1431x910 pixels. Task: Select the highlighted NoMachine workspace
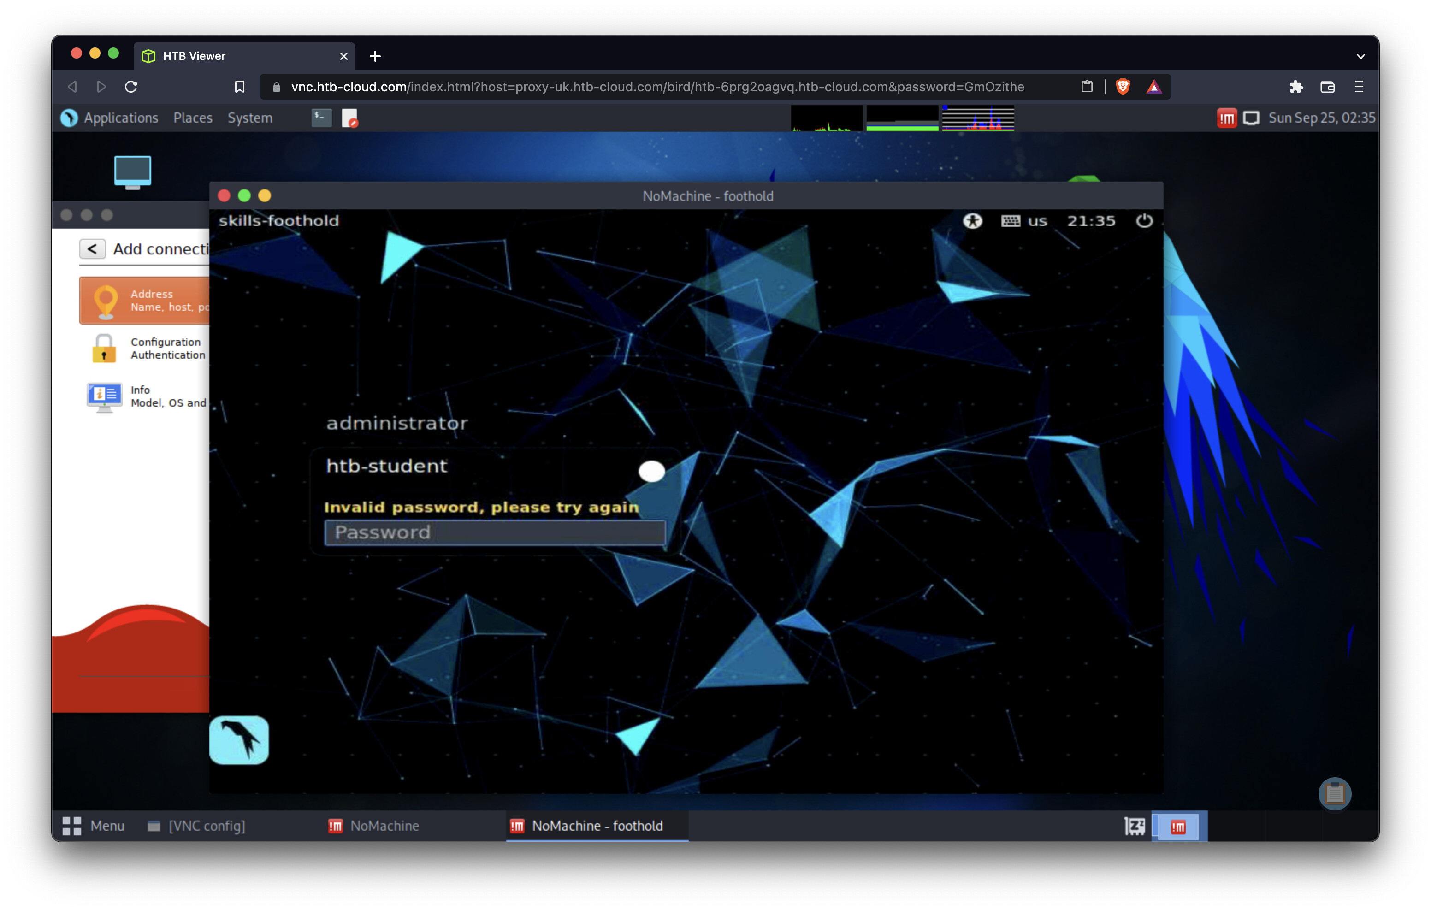tap(1179, 826)
